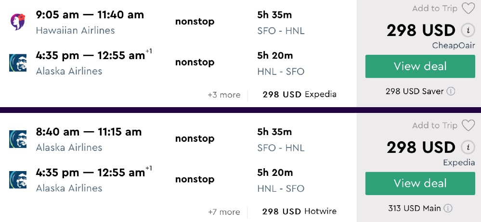Open the 298 USD Expedia alternate offer

[299, 95]
